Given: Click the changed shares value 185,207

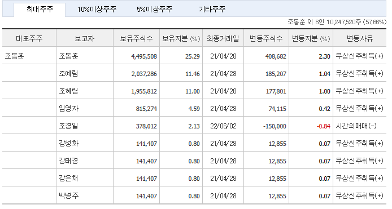Looking at the screenshot, I should click(x=276, y=74).
